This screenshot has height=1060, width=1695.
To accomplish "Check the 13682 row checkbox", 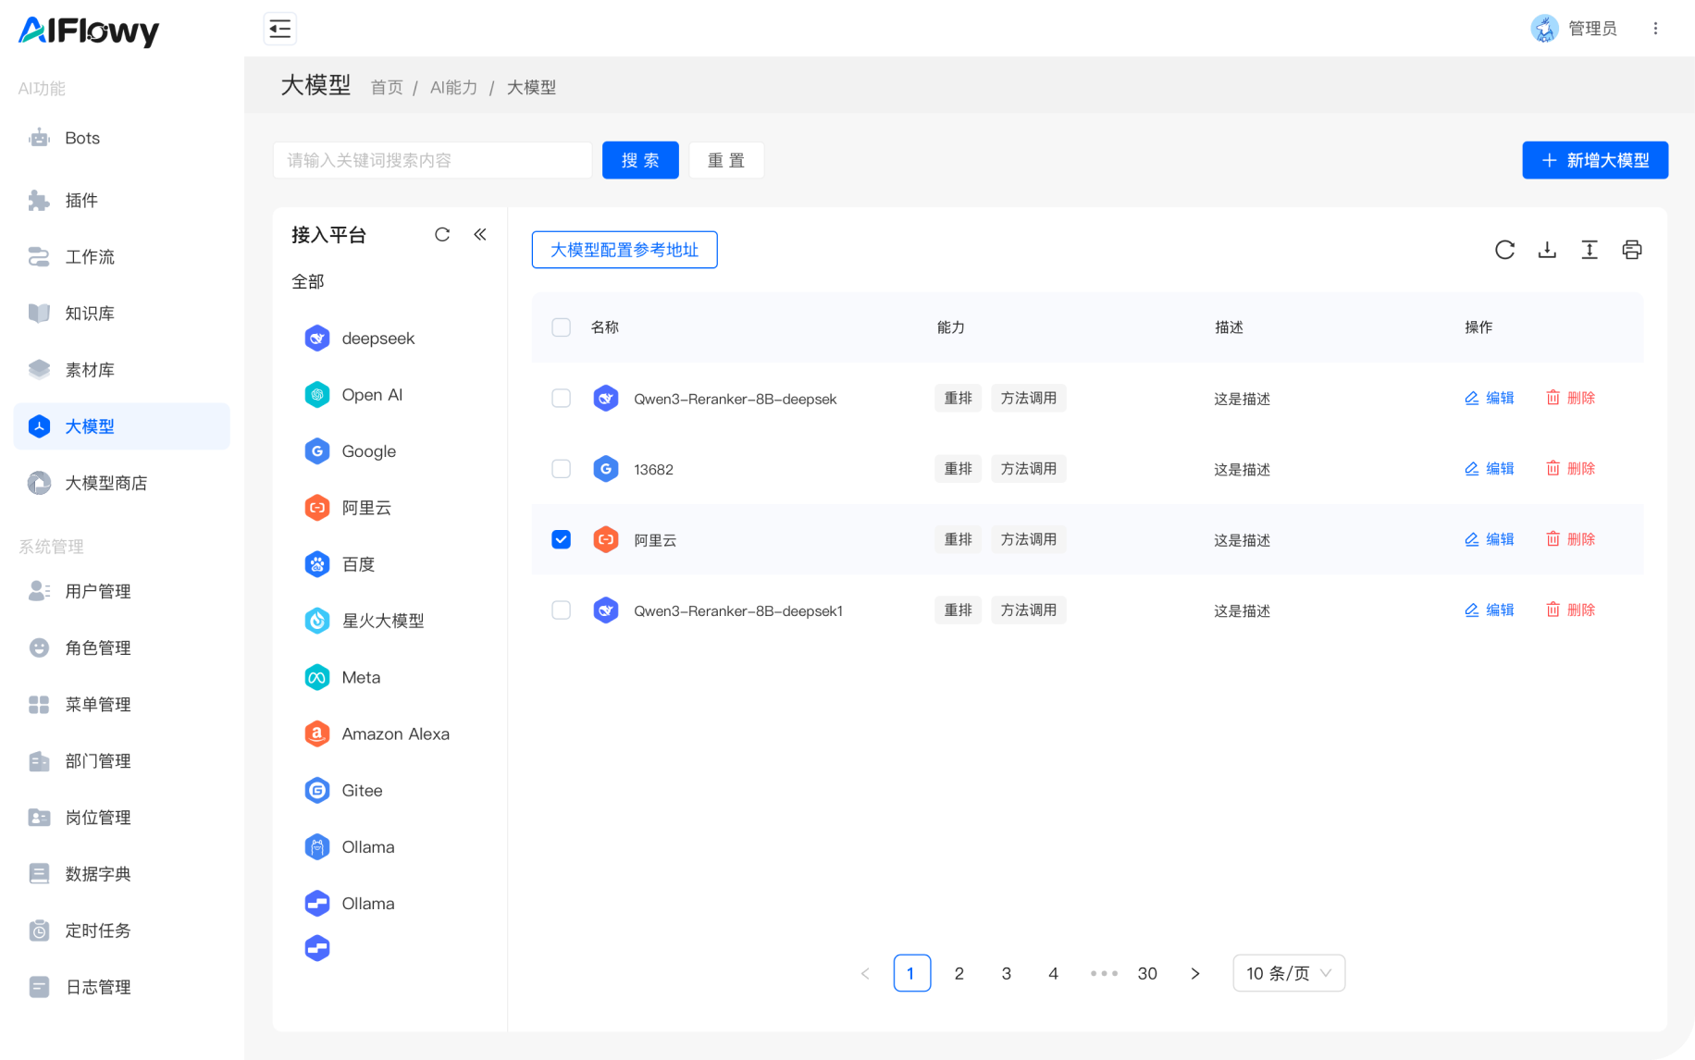I will pyautogui.click(x=561, y=469).
